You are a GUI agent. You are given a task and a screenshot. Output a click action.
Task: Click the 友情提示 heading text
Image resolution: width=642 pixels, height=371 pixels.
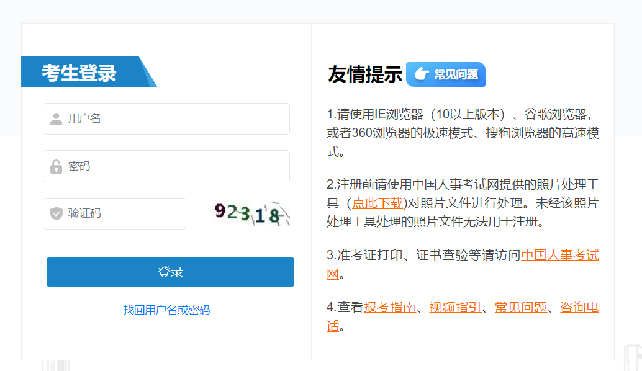click(365, 74)
